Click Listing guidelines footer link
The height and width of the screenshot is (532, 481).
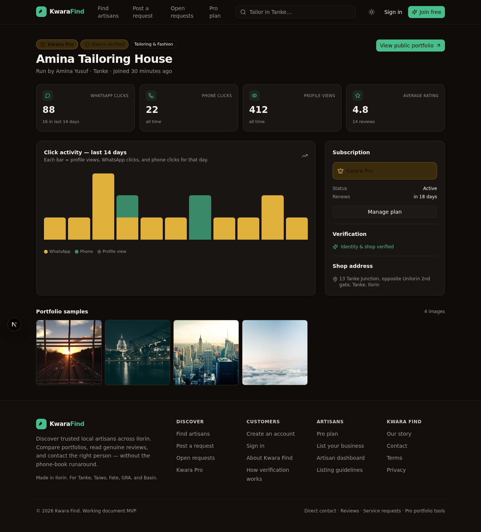point(340,470)
